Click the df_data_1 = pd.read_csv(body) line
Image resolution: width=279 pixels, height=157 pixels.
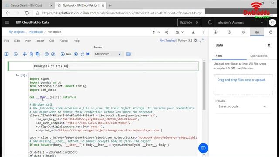[x=53, y=152]
